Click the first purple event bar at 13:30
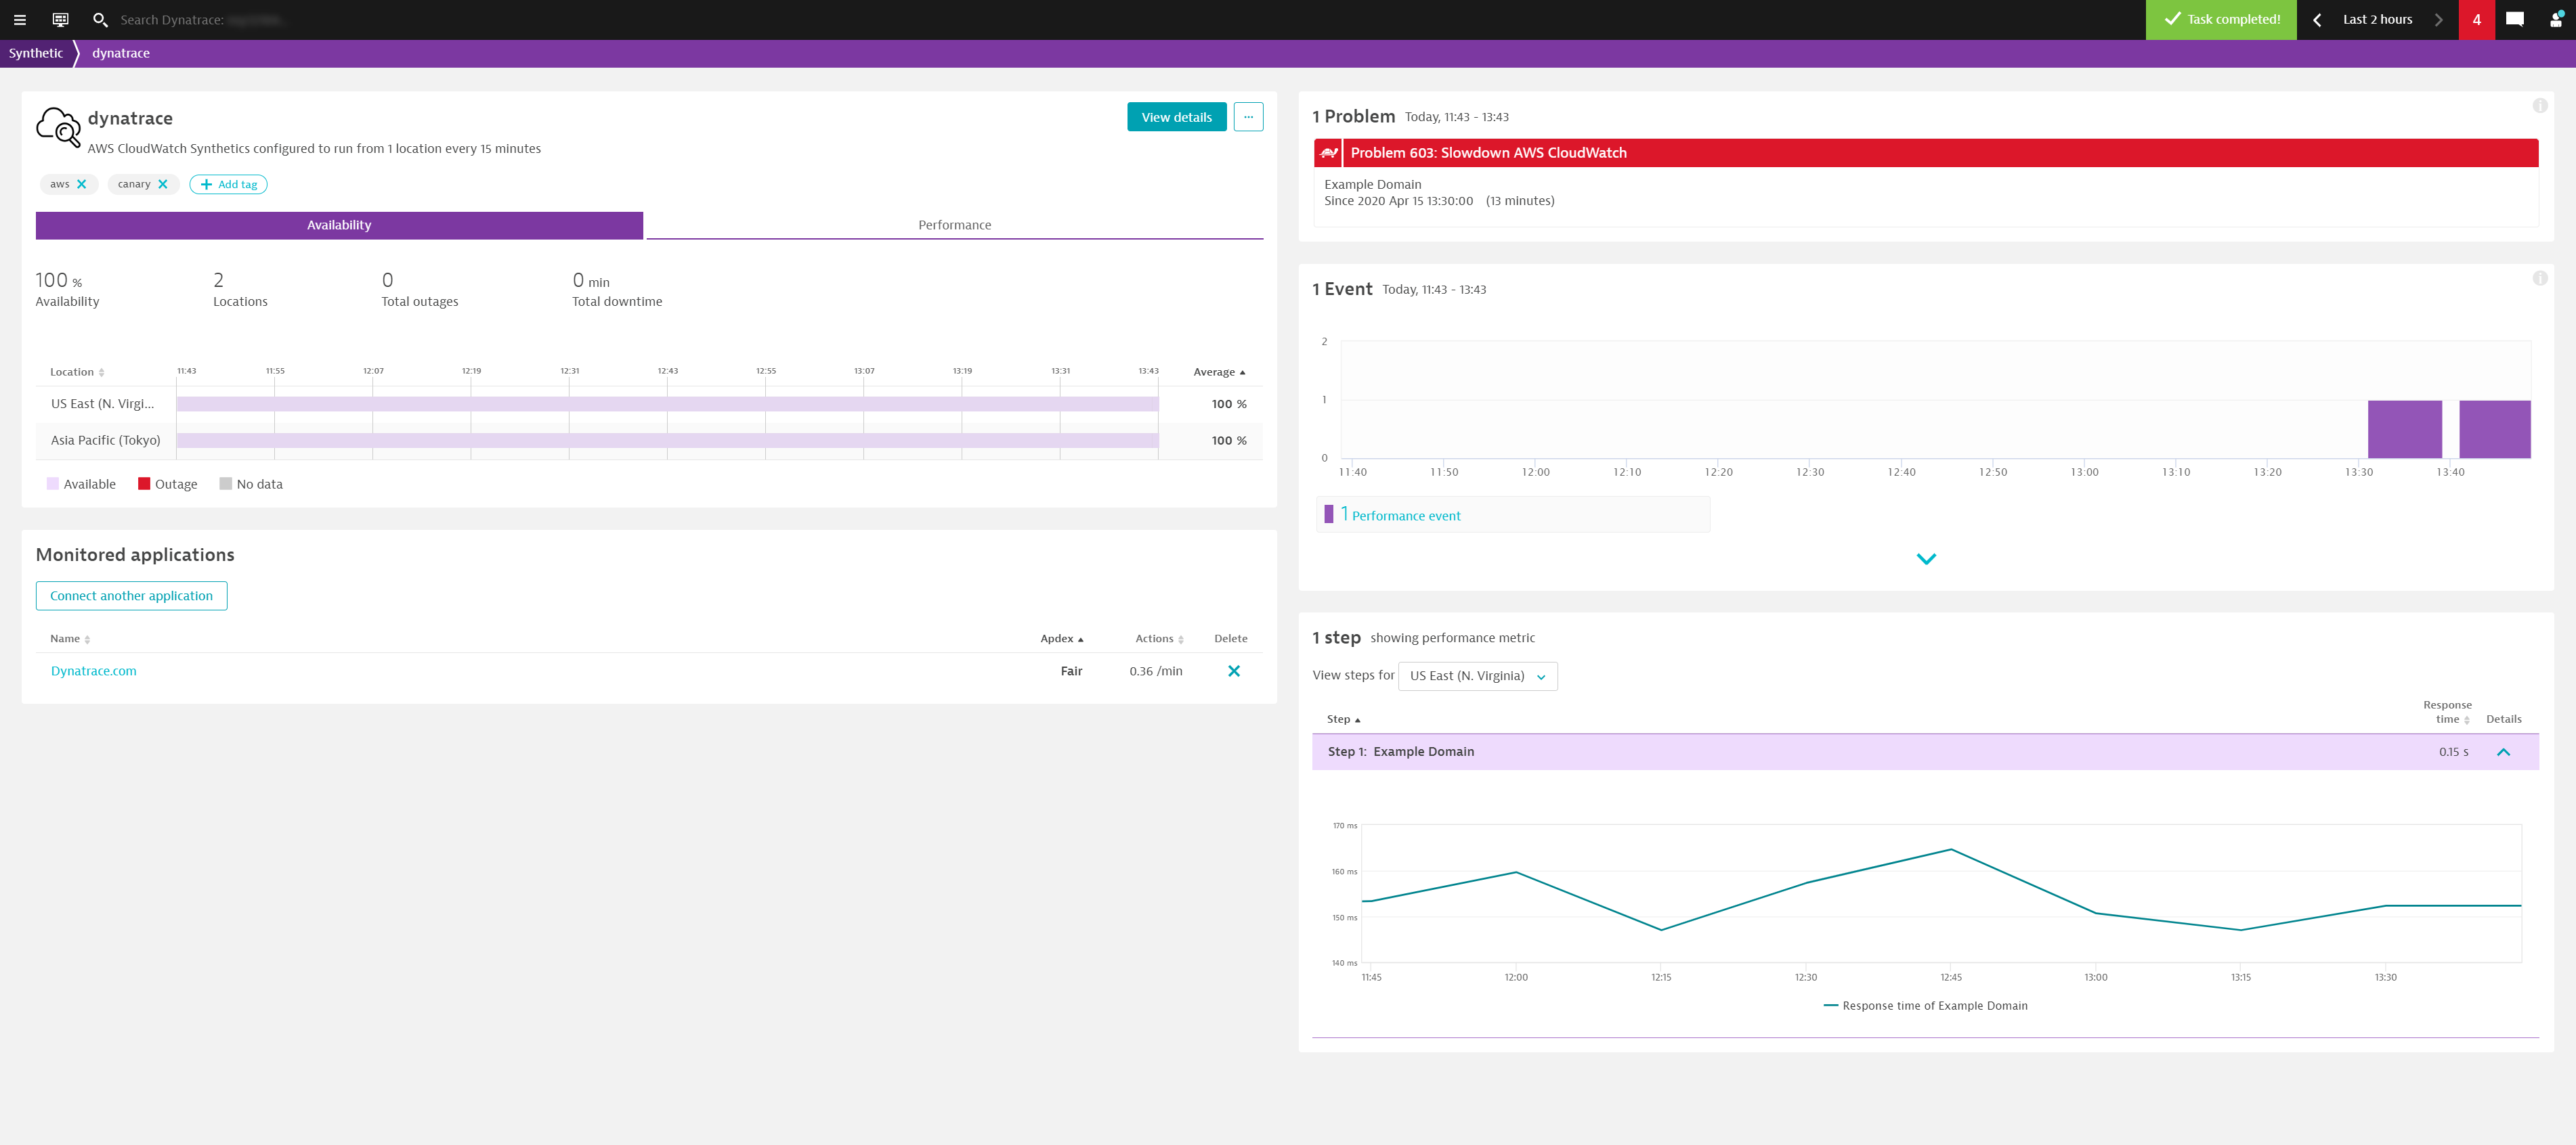The height and width of the screenshot is (1145, 2576). (x=2404, y=430)
